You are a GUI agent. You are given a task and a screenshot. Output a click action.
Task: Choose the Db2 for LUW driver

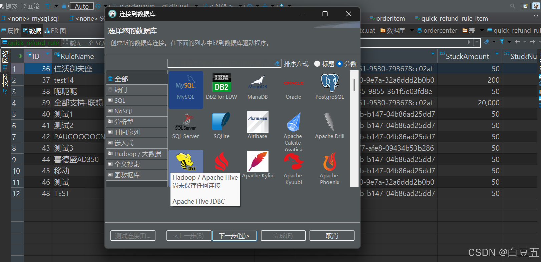[221, 87]
